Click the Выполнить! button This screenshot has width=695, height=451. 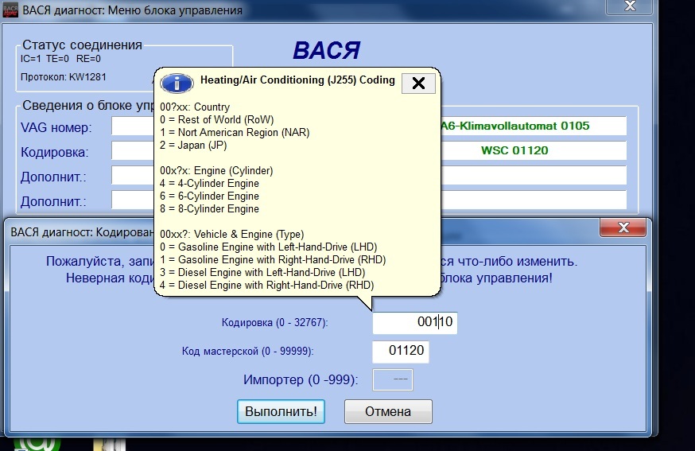coord(281,411)
